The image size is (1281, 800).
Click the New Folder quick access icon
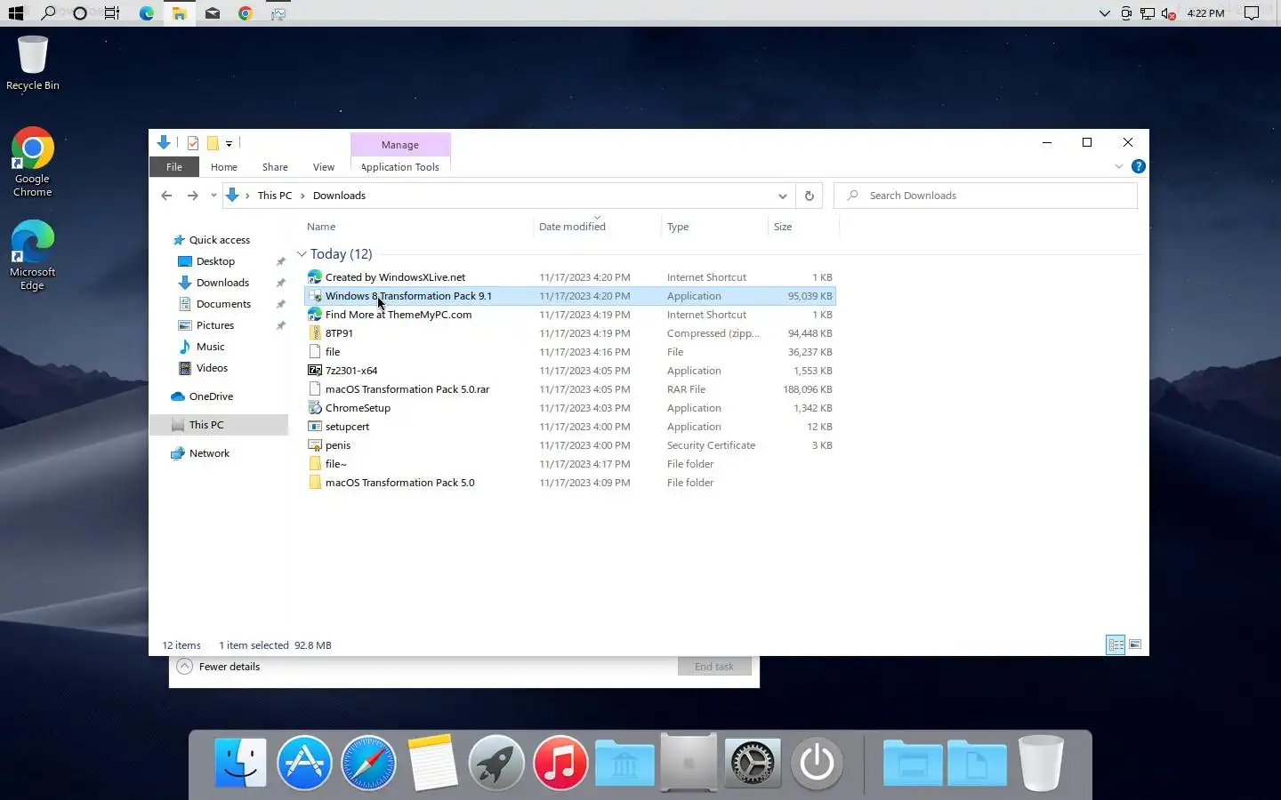coord(213,143)
